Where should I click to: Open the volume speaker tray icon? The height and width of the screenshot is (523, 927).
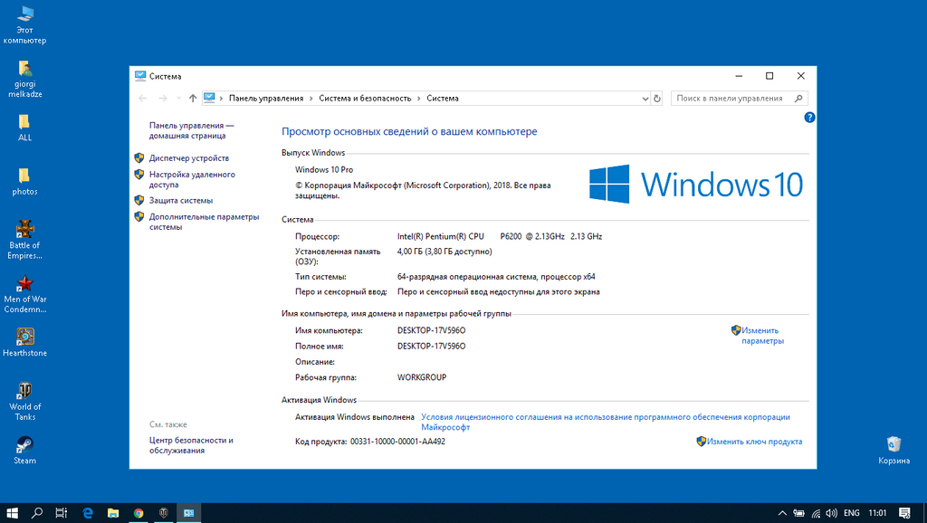pos(832,513)
